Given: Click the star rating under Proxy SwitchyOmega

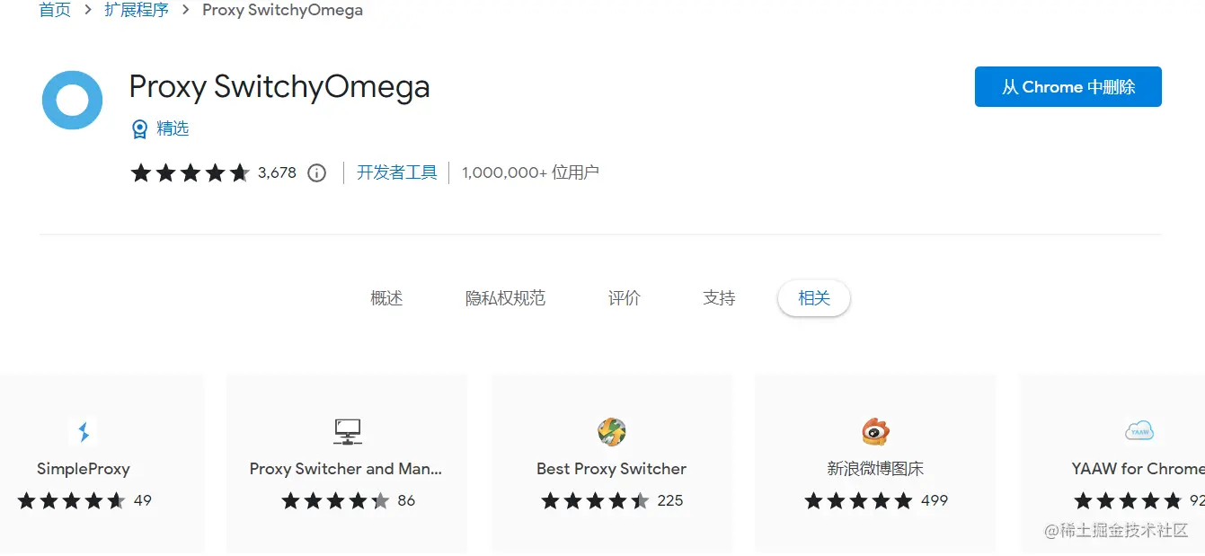Looking at the screenshot, I should click(x=190, y=172).
